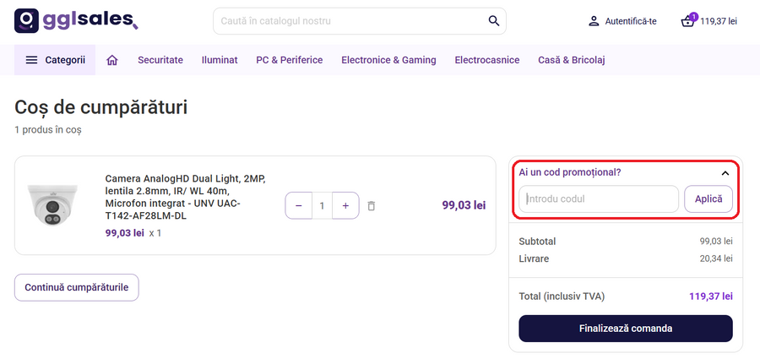Click the gglsales logo
Image resolution: width=760 pixels, height=359 pixels.
tap(76, 20)
